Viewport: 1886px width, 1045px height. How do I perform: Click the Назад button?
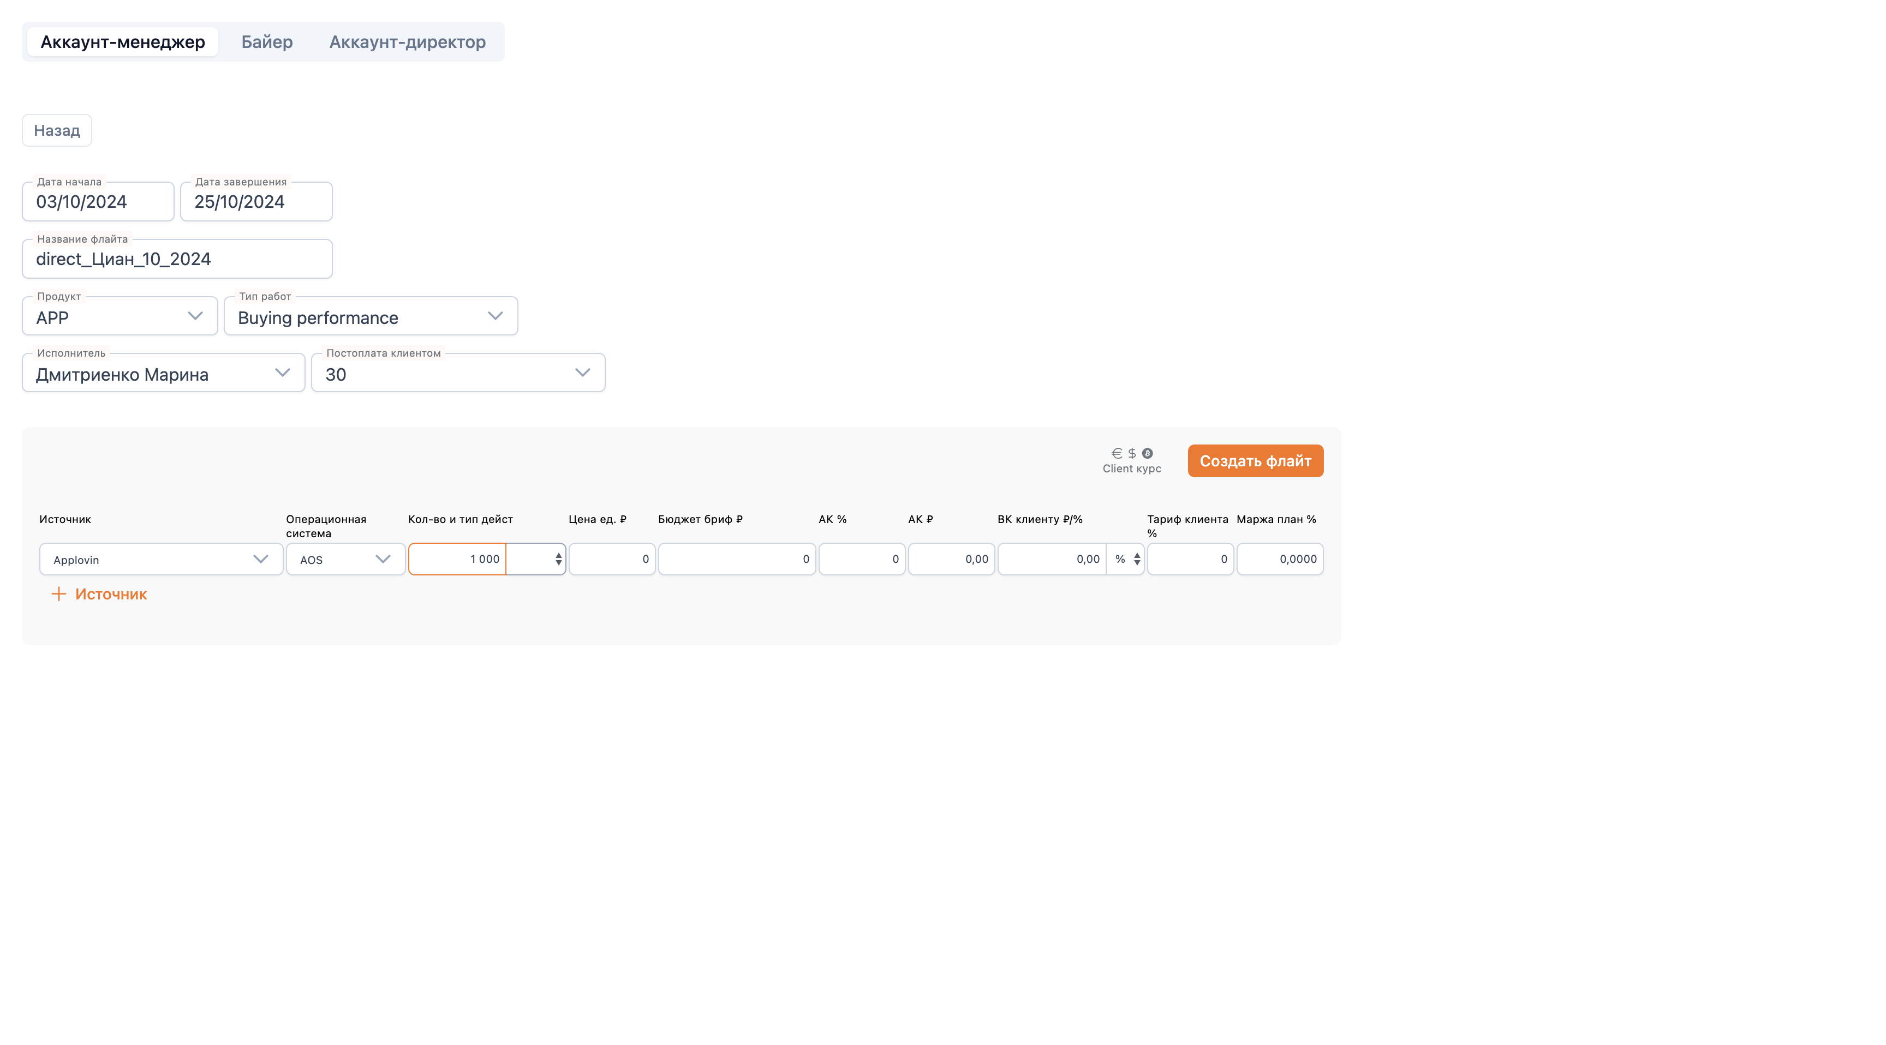tap(57, 130)
